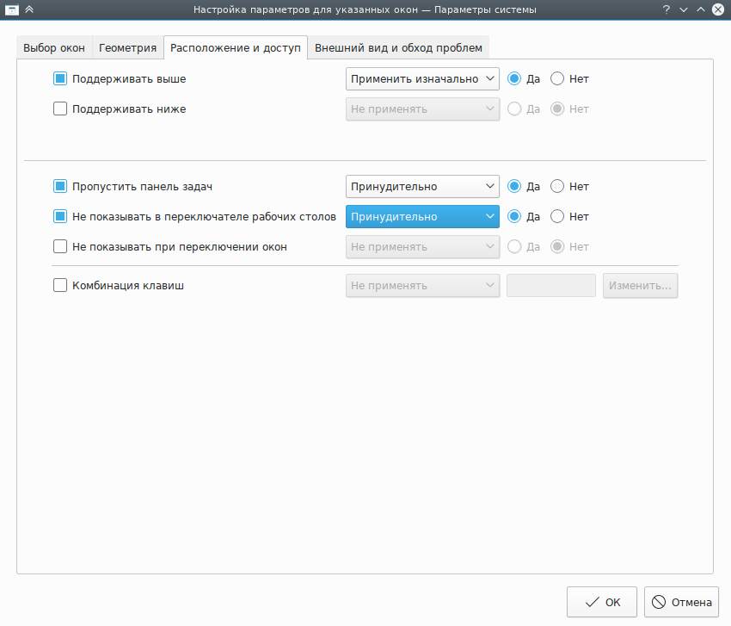Expand the highlighted 'Принудительно' dropdown
731x626 pixels.
[x=422, y=216]
